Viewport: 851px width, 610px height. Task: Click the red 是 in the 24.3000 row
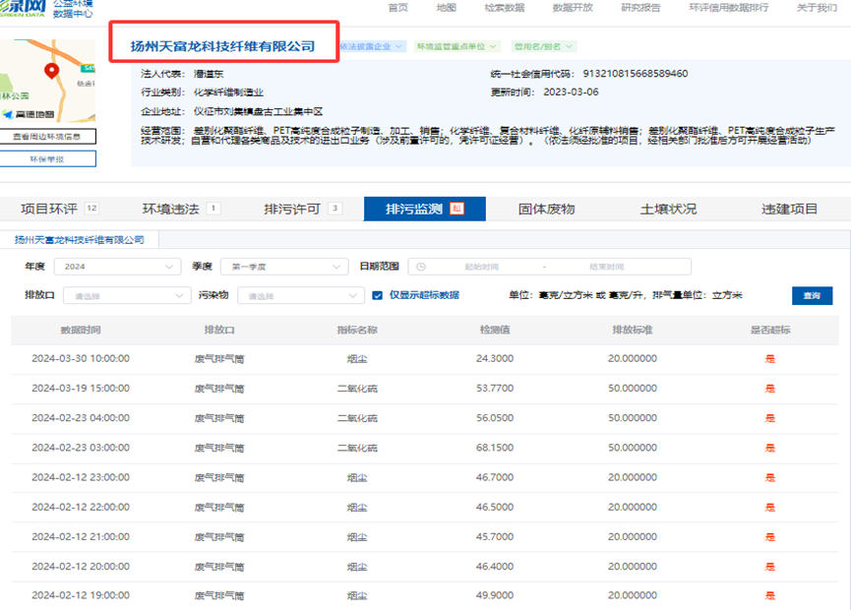click(x=770, y=359)
